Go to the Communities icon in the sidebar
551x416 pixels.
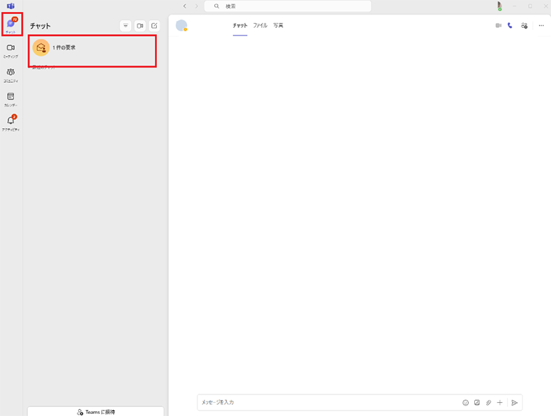click(x=10, y=72)
